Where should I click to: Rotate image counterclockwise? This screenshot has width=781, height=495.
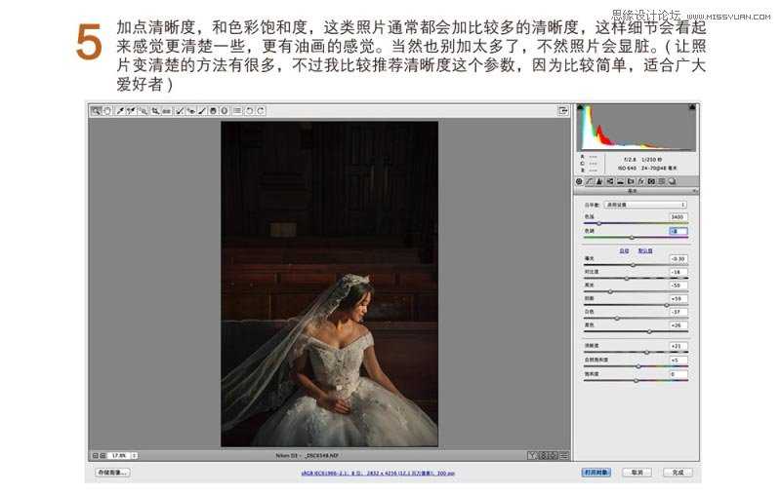(249, 111)
